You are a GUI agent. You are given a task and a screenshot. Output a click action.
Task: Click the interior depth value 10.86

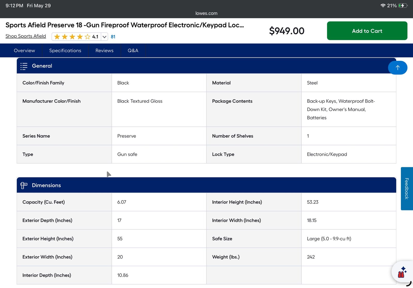tap(123, 275)
